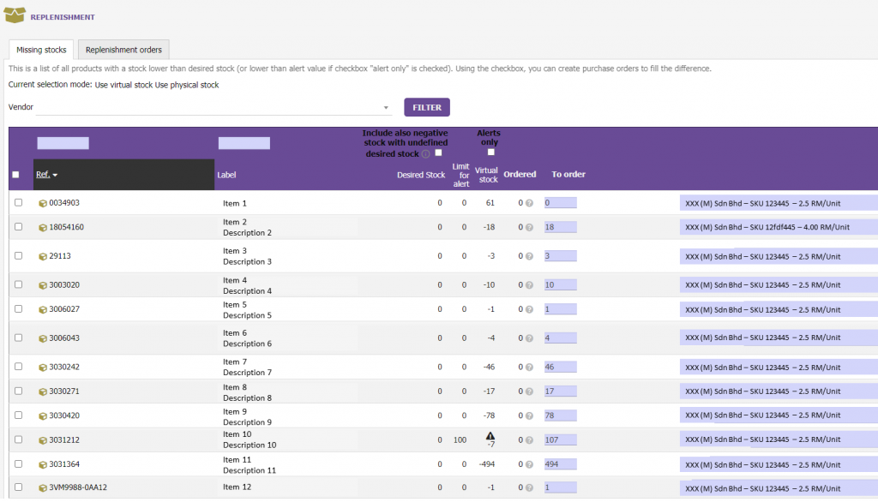Image resolution: width=878 pixels, height=502 pixels.
Task: Click the sort arrow next to Ref.
Action: click(x=54, y=174)
